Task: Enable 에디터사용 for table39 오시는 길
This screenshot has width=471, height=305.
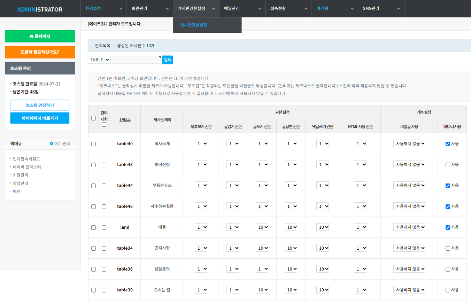Action: coord(448,290)
